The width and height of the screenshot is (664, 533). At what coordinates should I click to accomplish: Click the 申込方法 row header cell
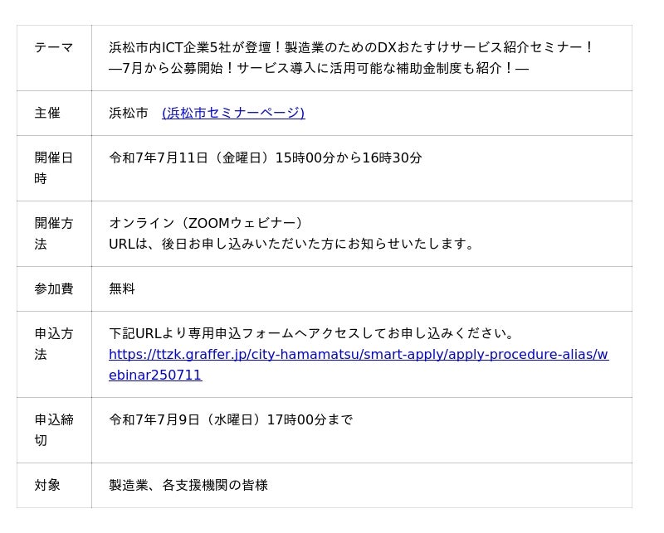click(54, 355)
